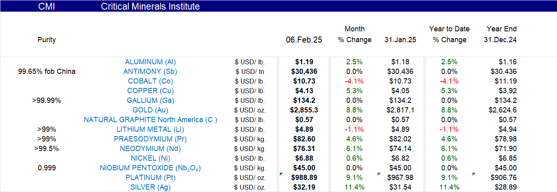The image size is (557, 192).
Task: Select silver's 11.4% month change cell
Action: pyautogui.click(x=354, y=187)
